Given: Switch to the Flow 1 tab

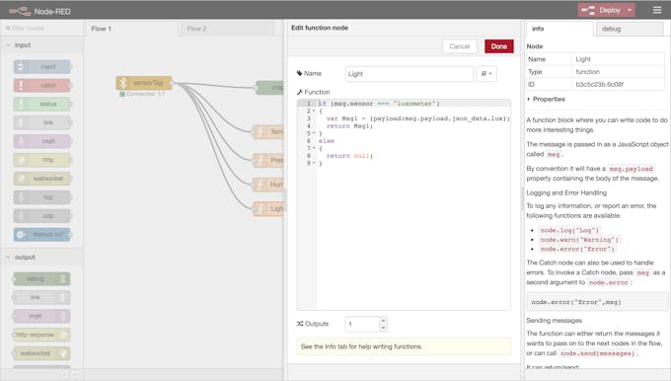Looking at the screenshot, I should click(x=131, y=29).
